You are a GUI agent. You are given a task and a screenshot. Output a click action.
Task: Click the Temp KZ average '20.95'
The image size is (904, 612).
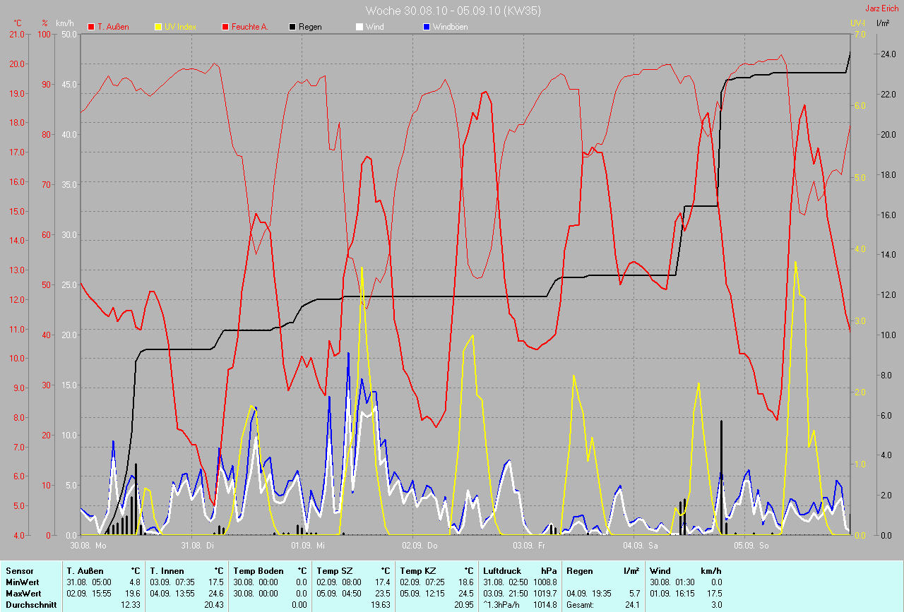(x=463, y=605)
